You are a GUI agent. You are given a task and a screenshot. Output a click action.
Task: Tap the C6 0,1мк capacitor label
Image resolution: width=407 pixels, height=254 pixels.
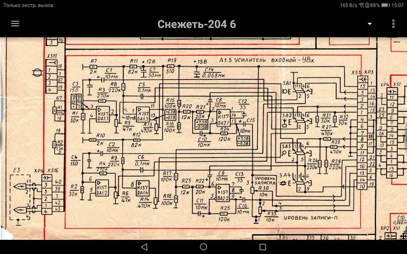coord(142,161)
